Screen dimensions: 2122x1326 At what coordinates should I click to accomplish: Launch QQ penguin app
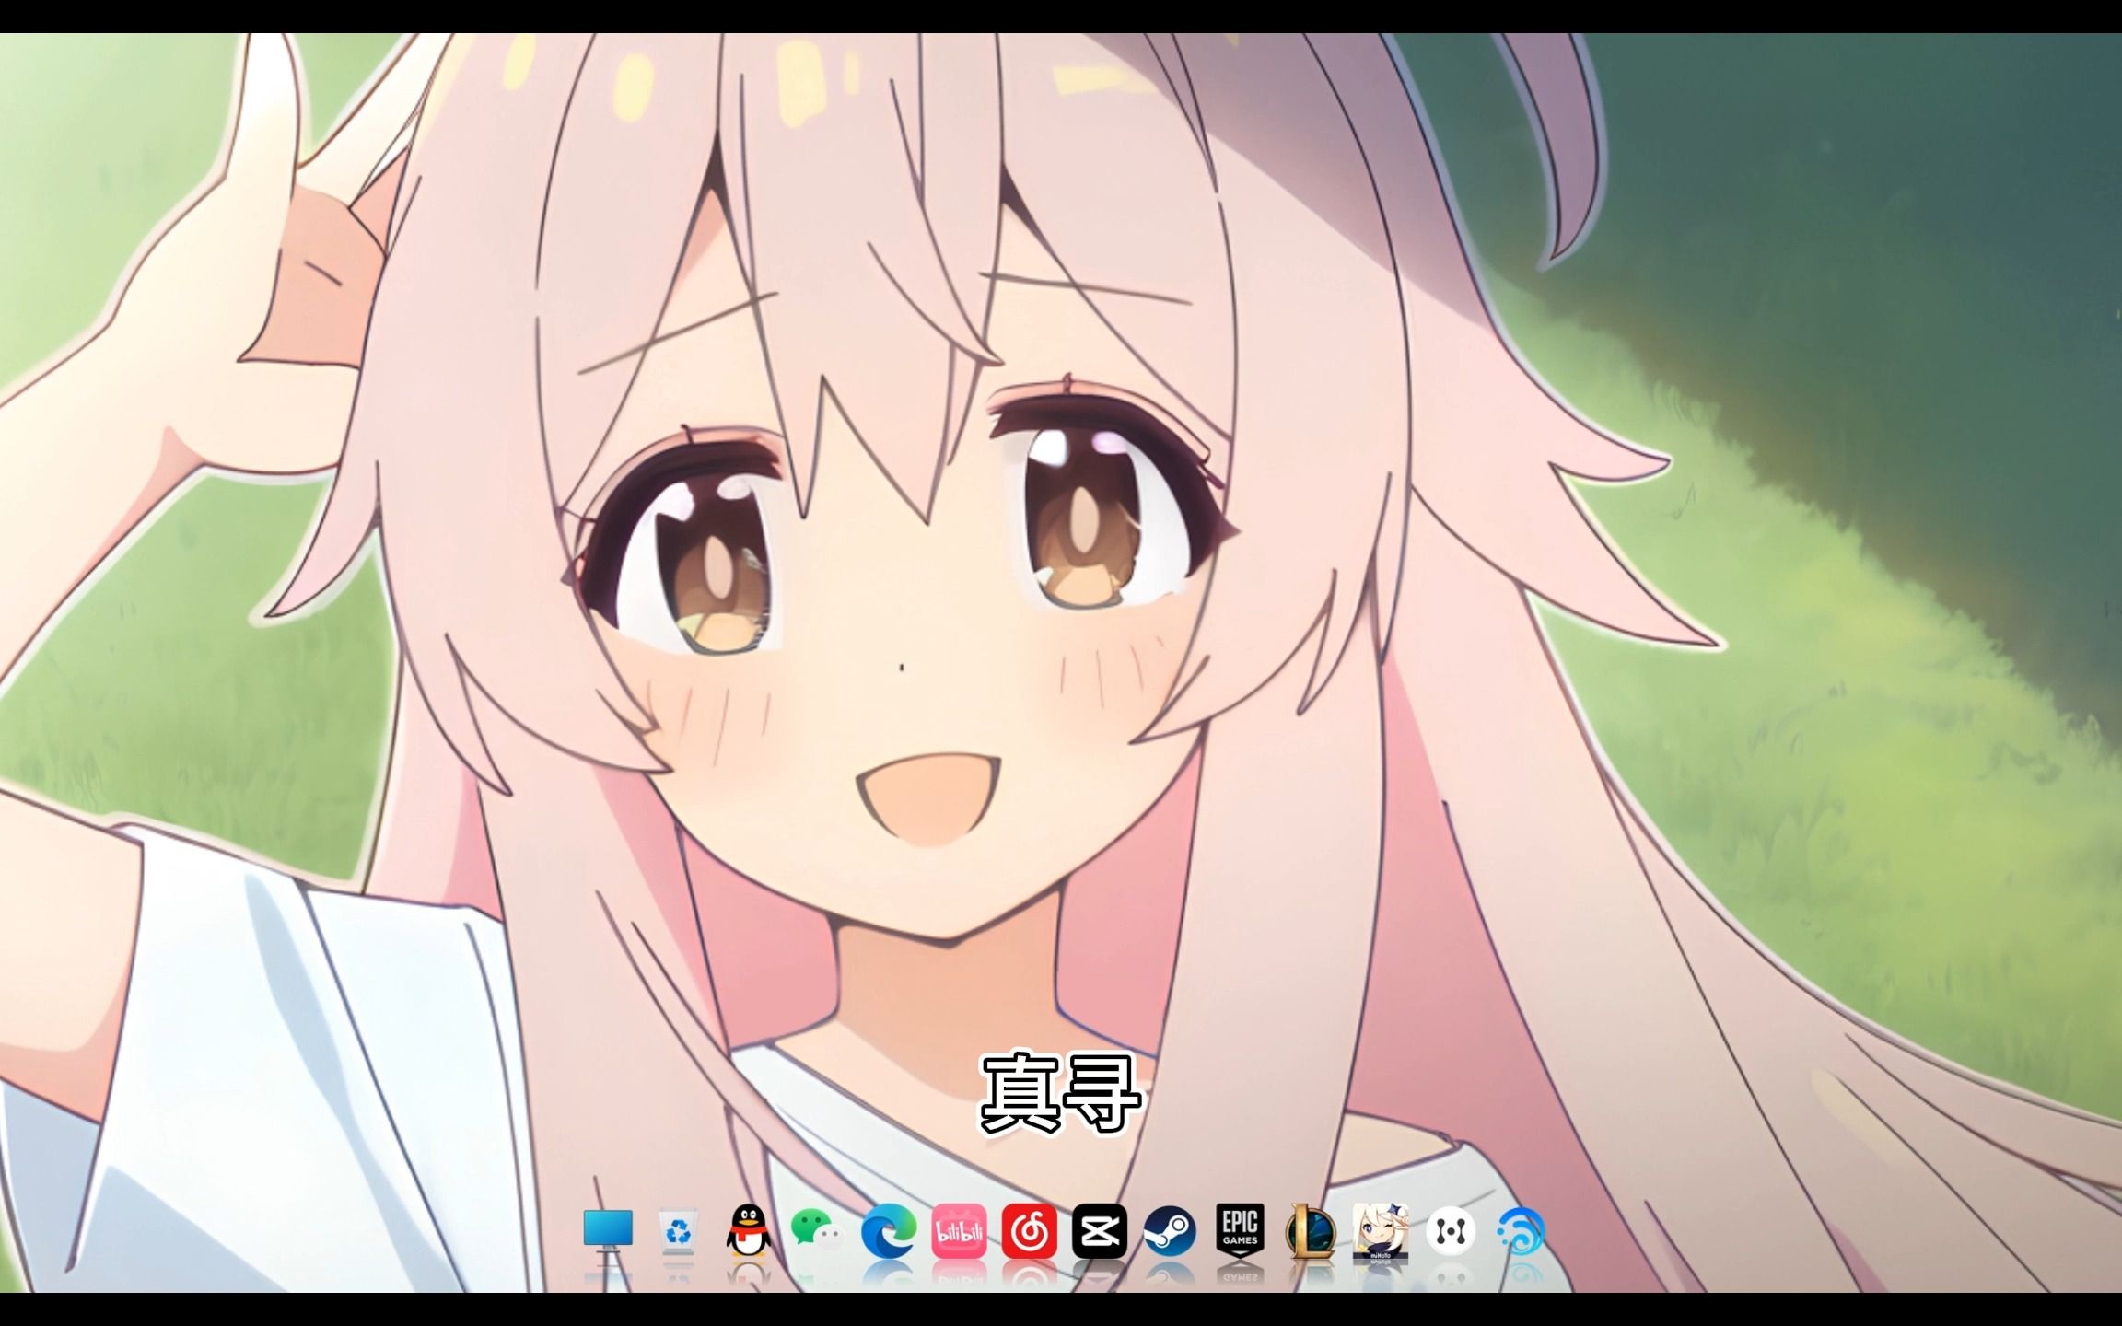coord(749,1231)
